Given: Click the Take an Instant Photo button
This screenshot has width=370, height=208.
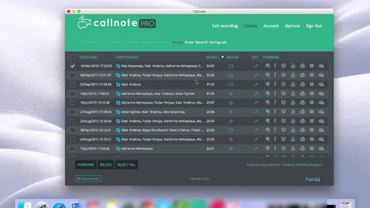Looking at the screenshot, I should click(146, 42).
